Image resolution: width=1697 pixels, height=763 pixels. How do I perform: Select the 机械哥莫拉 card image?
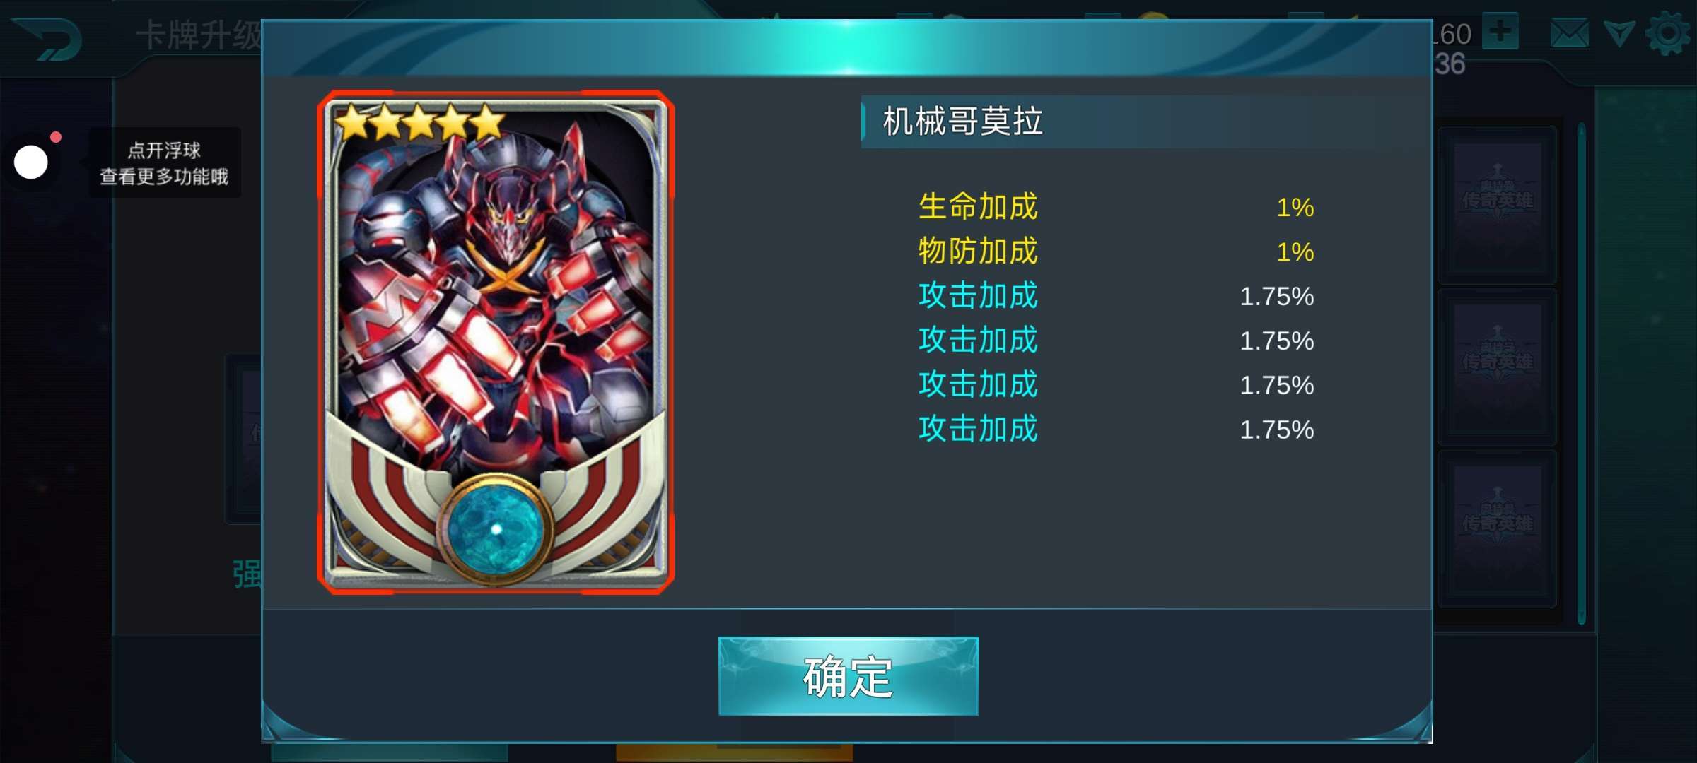496,343
